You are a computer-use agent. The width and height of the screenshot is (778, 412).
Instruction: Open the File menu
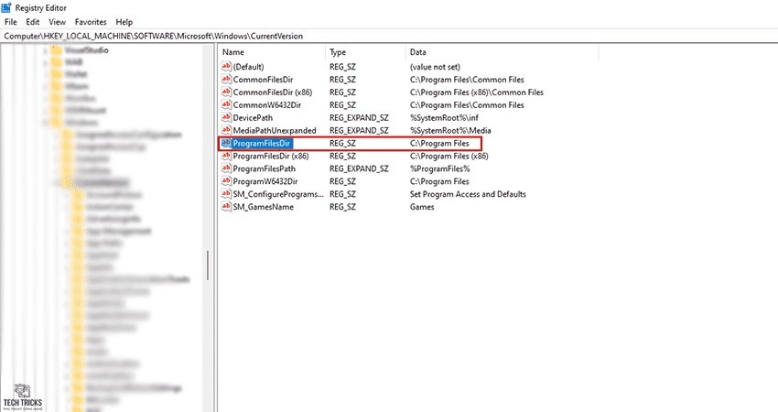pyautogui.click(x=10, y=22)
